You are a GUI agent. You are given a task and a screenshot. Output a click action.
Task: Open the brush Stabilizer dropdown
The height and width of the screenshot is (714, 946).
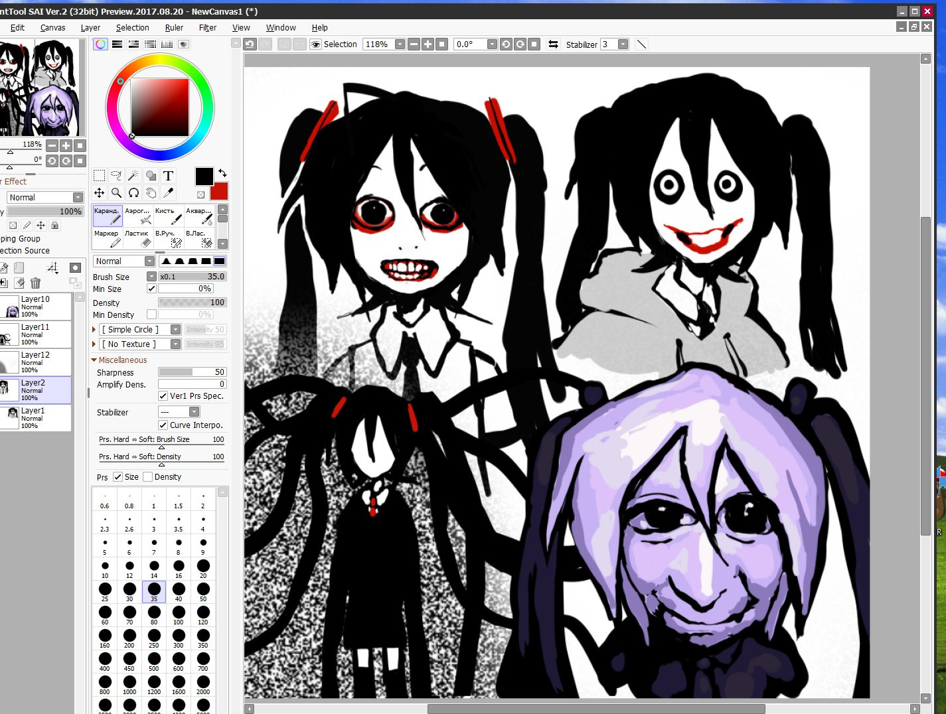point(194,412)
